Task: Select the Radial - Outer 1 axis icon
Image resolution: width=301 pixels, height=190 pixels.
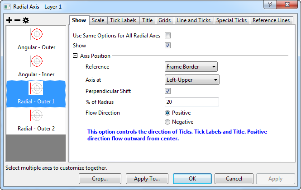Action: pos(37,88)
